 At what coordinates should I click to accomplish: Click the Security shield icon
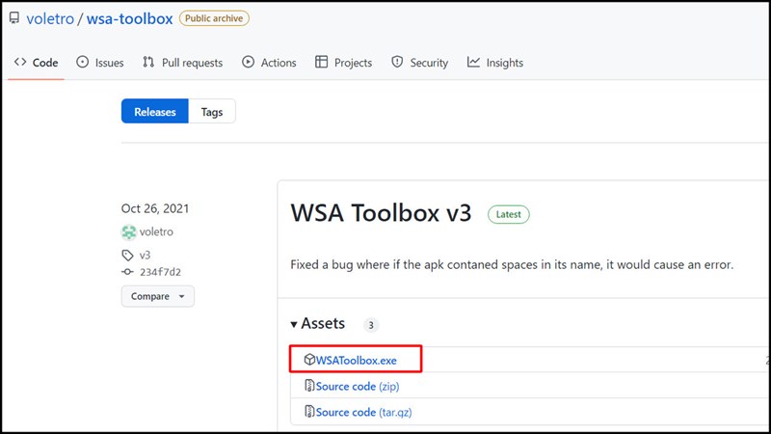coord(397,63)
